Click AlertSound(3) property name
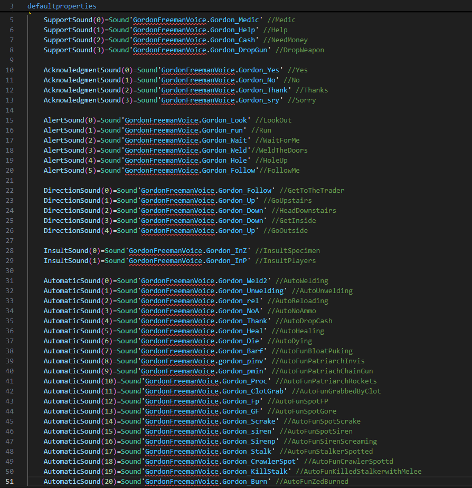 pyautogui.click(x=70, y=151)
